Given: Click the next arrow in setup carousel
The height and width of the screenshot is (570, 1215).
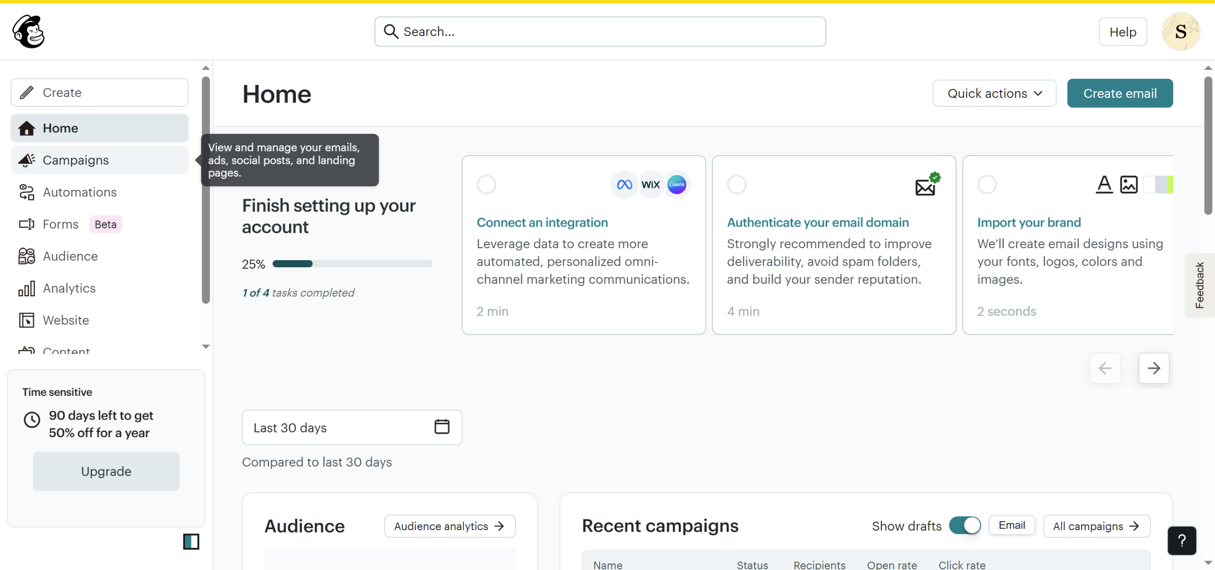Looking at the screenshot, I should [x=1153, y=368].
